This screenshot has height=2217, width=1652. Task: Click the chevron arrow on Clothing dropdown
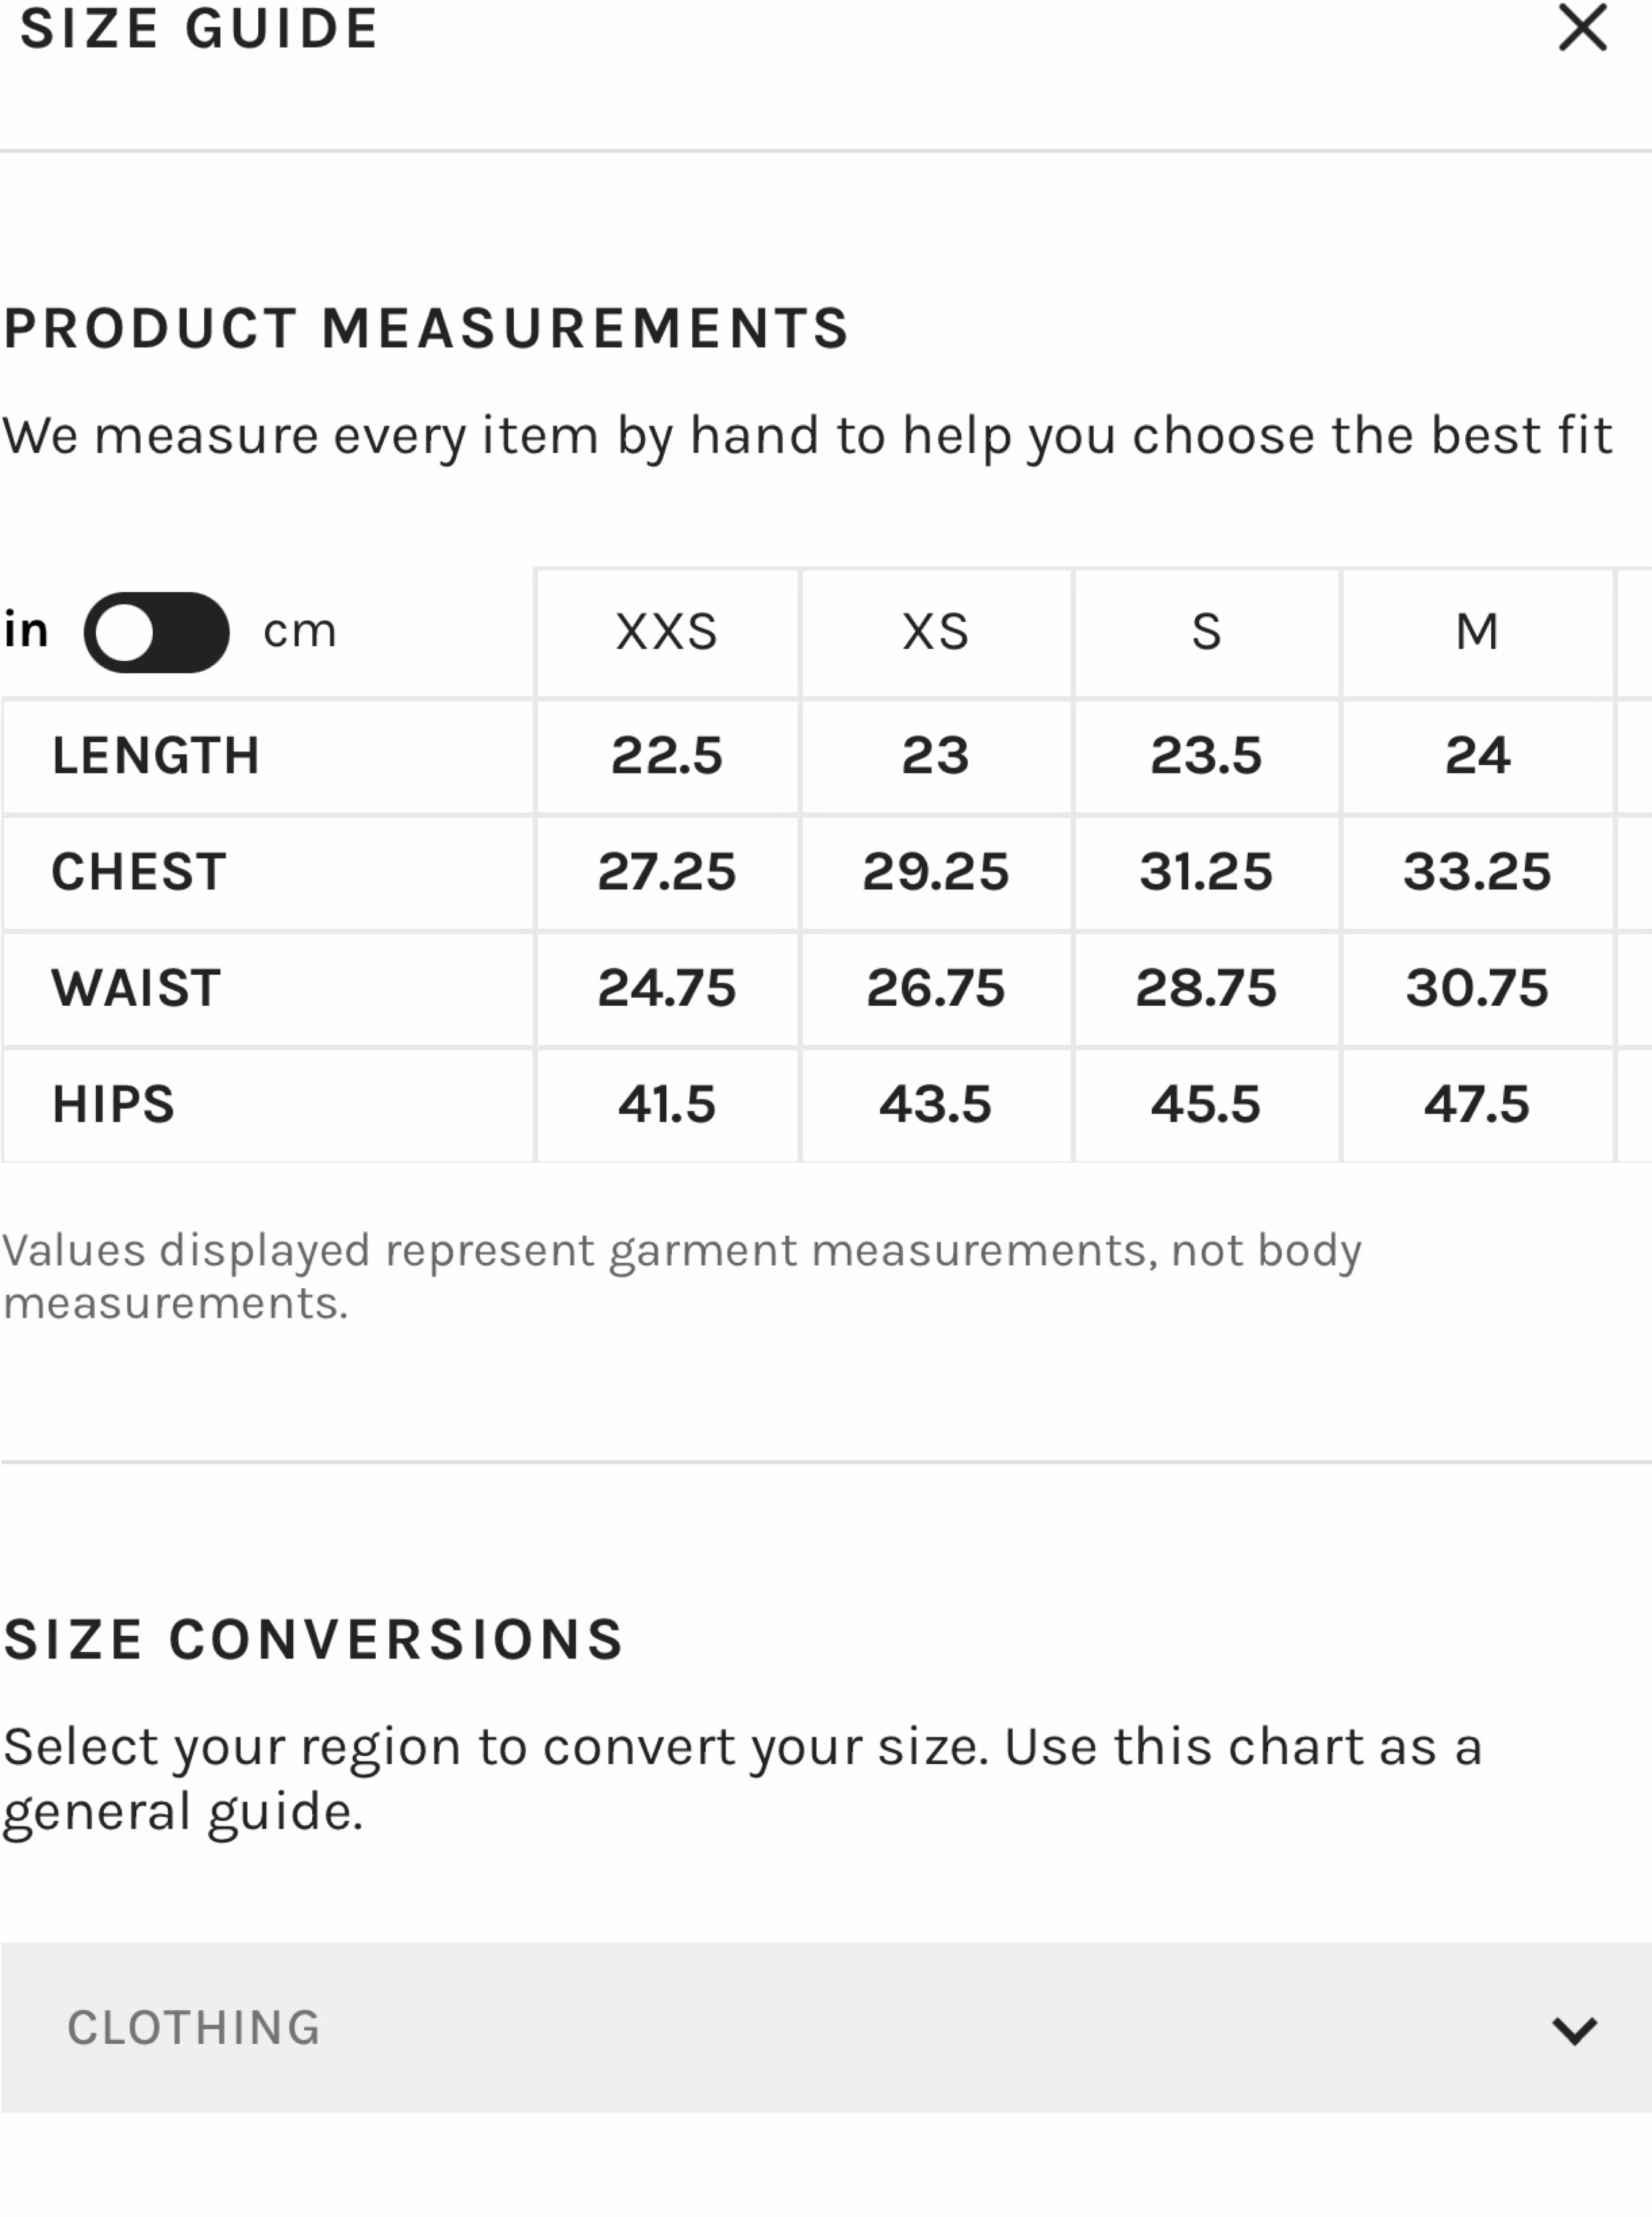pos(1574,2030)
